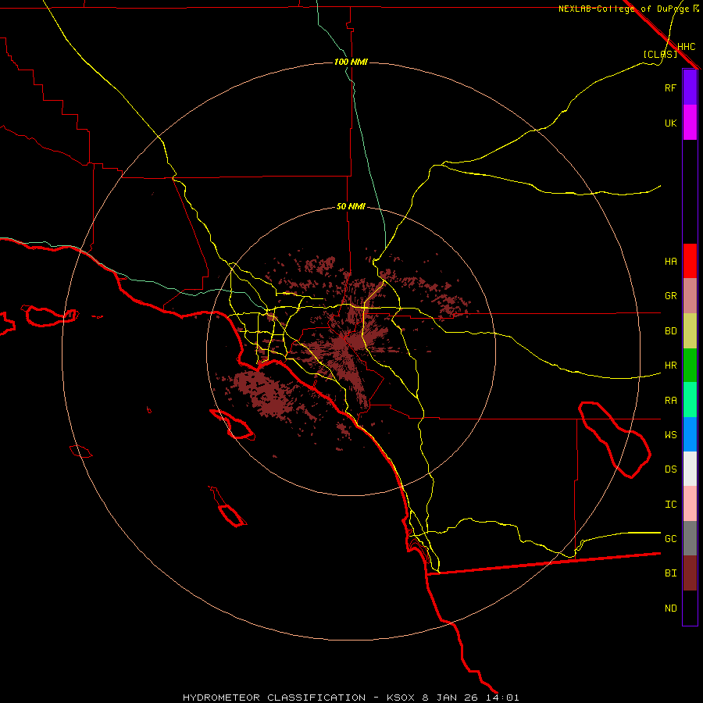Click the RA light-green legend color block

tap(690, 400)
